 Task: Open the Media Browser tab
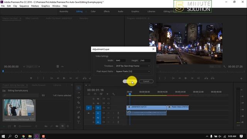39,85
